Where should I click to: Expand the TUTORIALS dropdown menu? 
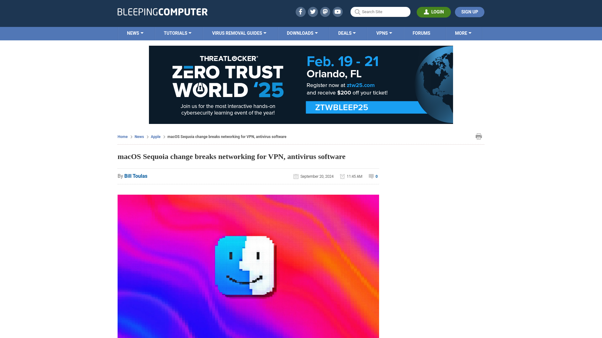(x=177, y=33)
